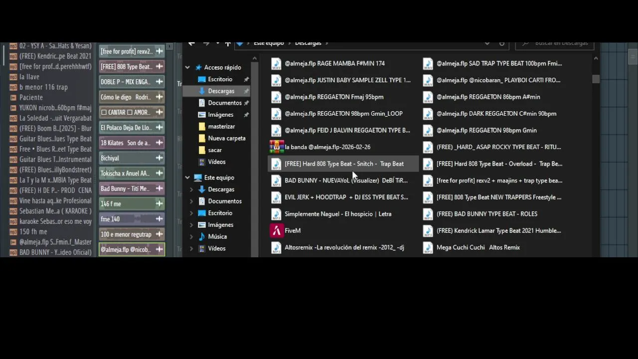Click the pin icon next to Escritorio
This screenshot has width=638, height=359.
tap(246, 79)
